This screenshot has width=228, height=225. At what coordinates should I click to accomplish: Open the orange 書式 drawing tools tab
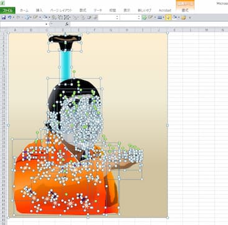click(x=185, y=10)
